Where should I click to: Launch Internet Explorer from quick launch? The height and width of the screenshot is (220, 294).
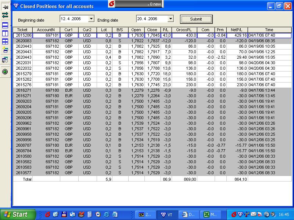pyautogui.click(x=107, y=214)
